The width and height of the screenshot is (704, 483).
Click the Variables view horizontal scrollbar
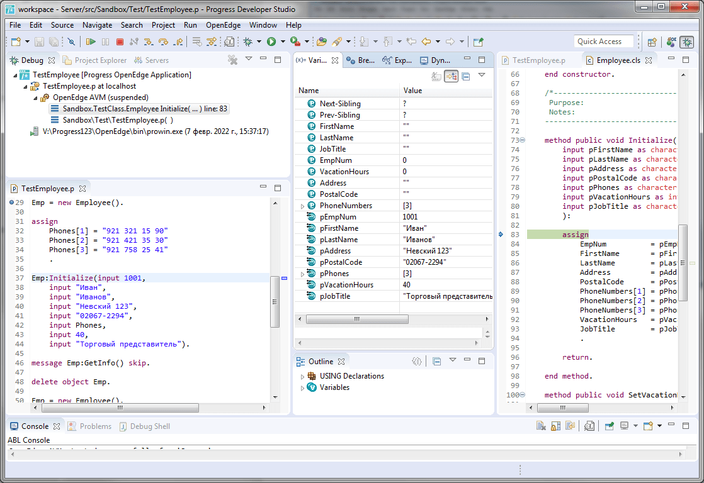(x=357, y=319)
